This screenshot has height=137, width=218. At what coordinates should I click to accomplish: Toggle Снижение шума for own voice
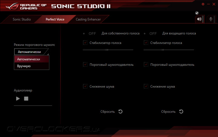(x=85, y=86)
